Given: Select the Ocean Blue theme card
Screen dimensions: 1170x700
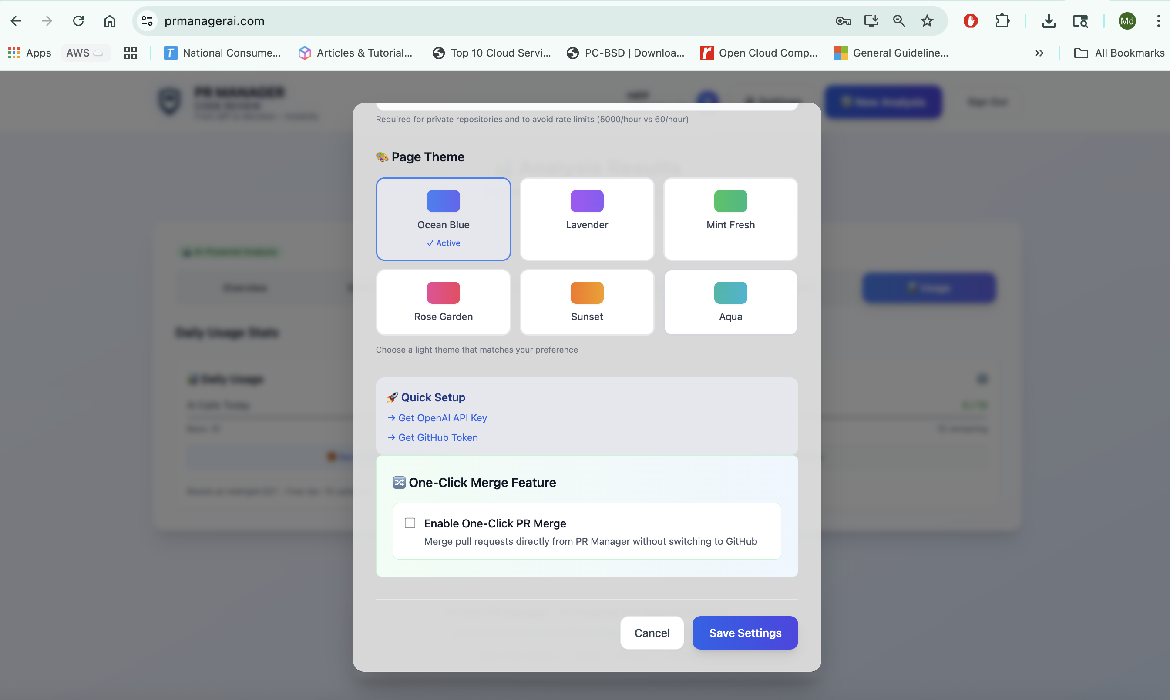Looking at the screenshot, I should (443, 219).
